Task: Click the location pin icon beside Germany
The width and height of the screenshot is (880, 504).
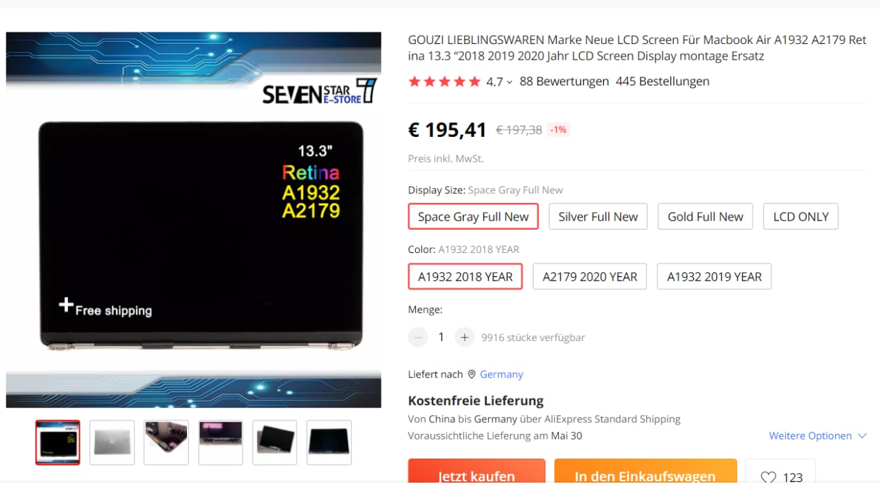Action: click(x=472, y=374)
